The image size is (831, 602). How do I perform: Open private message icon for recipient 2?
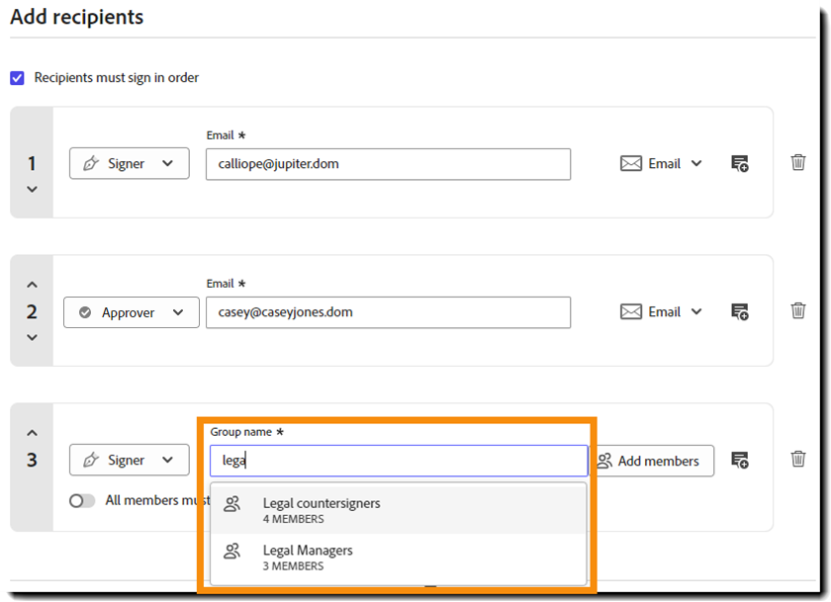tap(739, 311)
